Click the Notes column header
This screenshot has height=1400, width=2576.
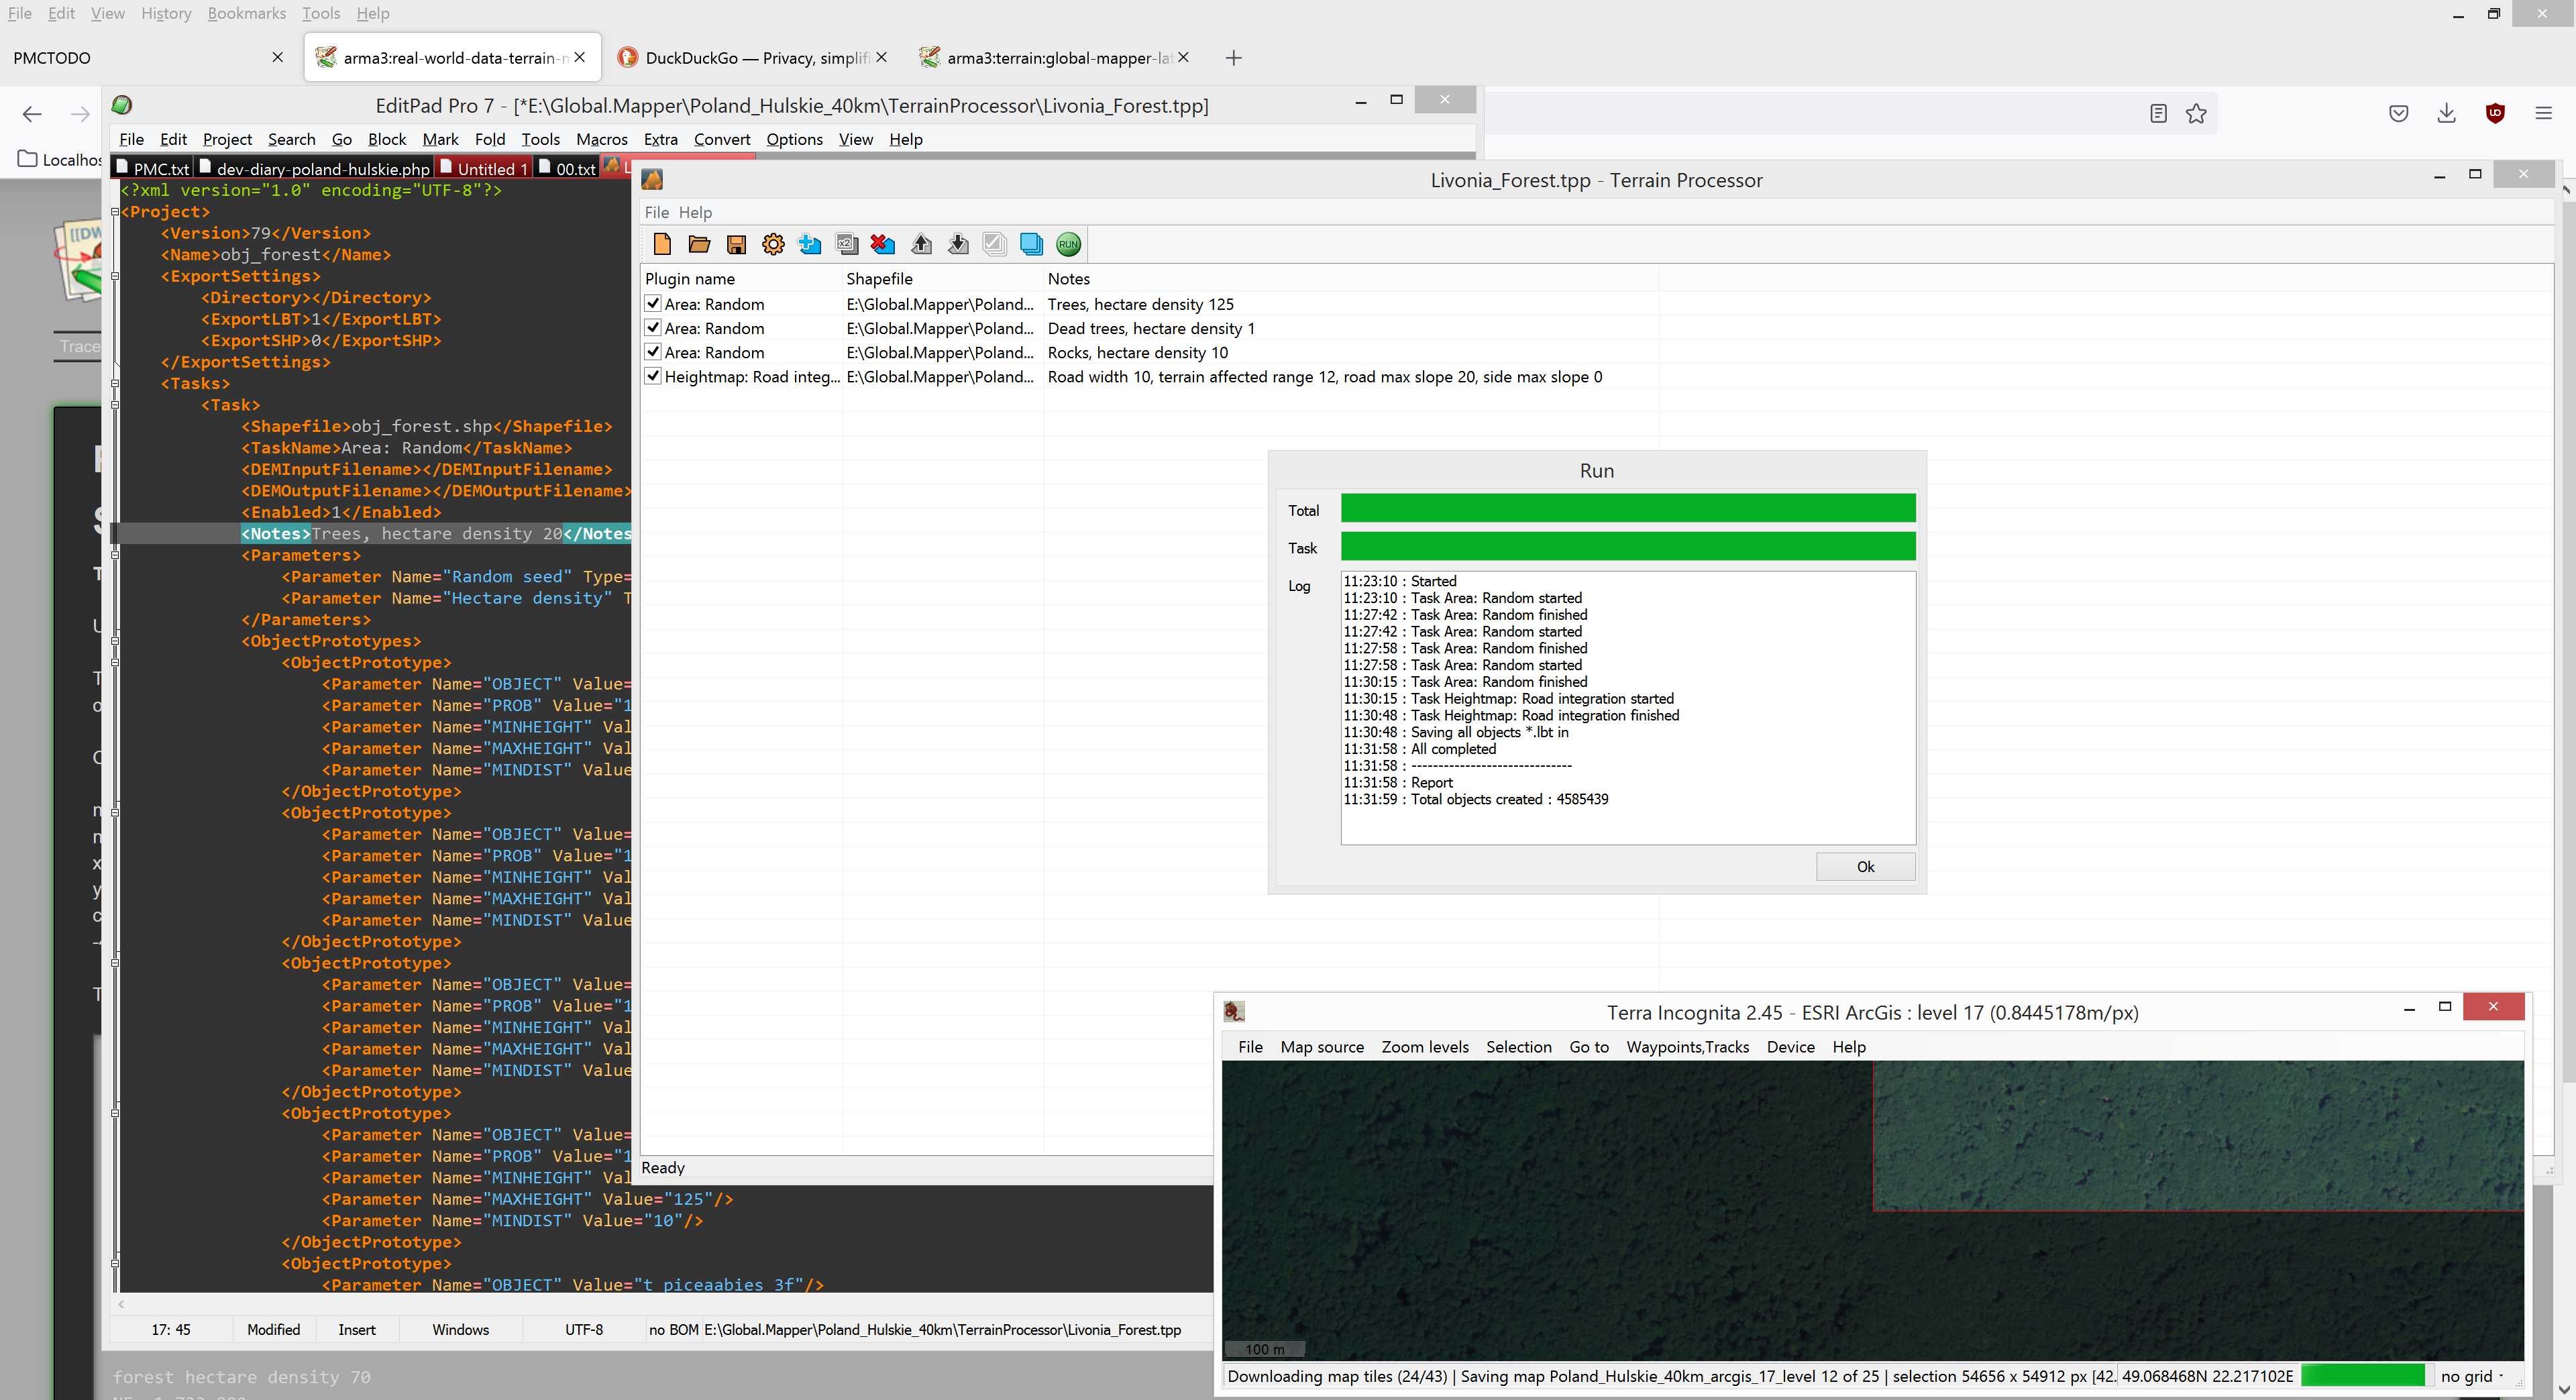tap(1350, 279)
